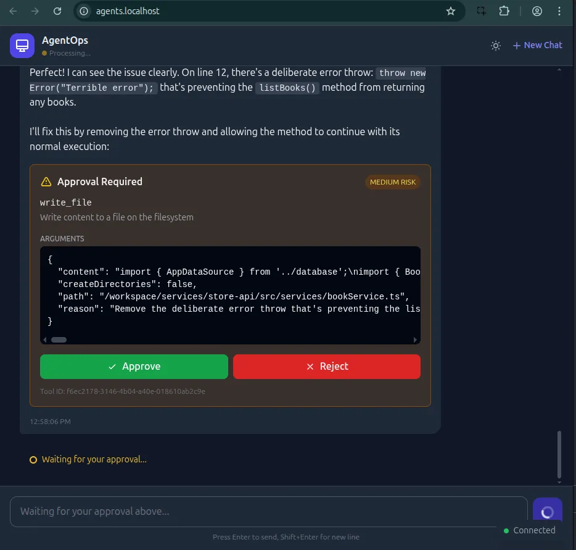Open the Chrome three-dot menu

coord(559,11)
